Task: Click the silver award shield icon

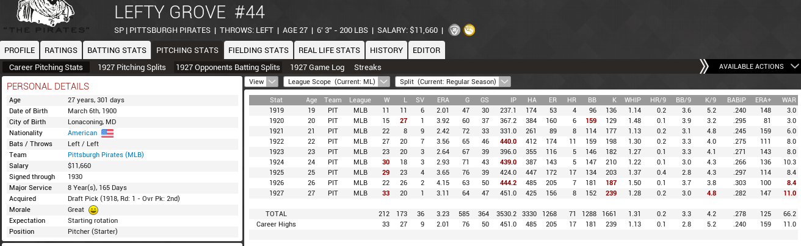Action: [454, 30]
